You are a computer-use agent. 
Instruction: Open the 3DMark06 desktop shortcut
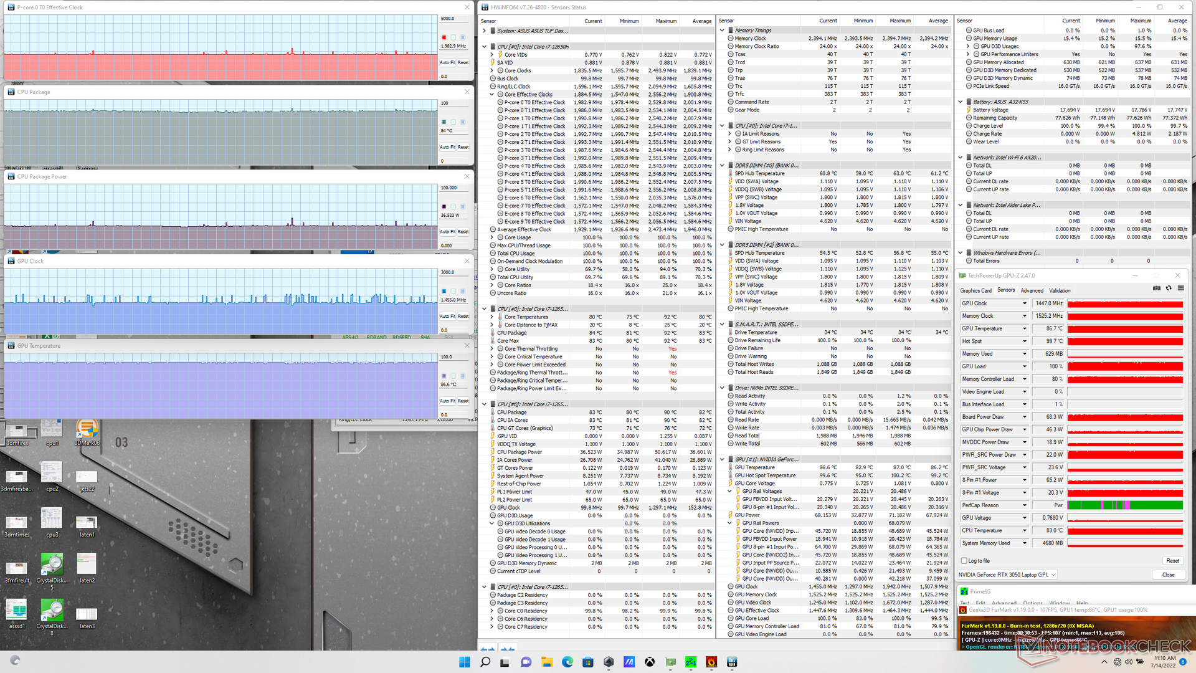[87, 432]
